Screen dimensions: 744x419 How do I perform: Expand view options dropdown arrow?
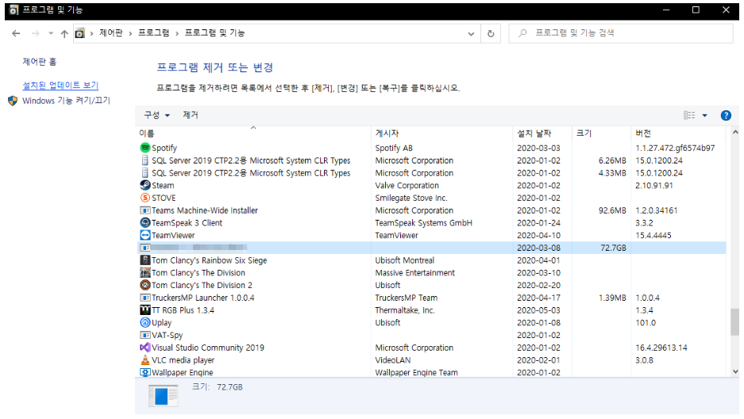[704, 115]
